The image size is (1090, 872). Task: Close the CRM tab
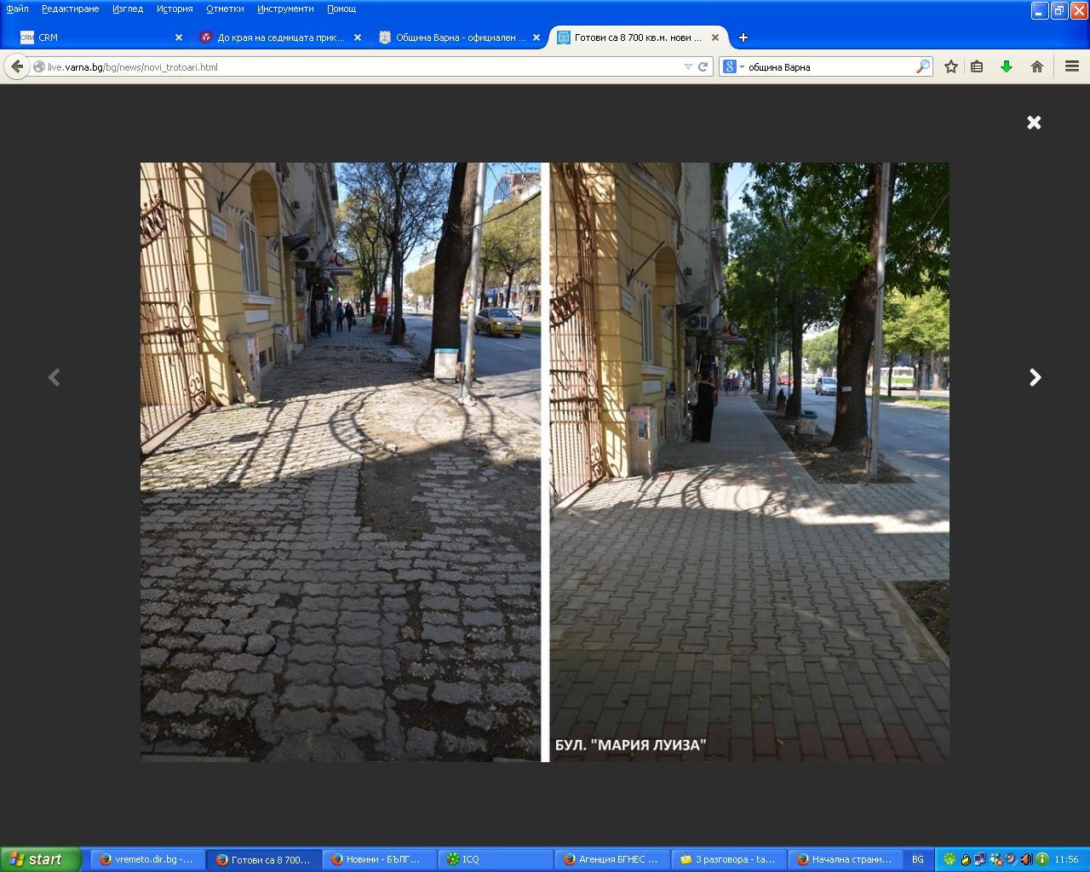tap(179, 37)
